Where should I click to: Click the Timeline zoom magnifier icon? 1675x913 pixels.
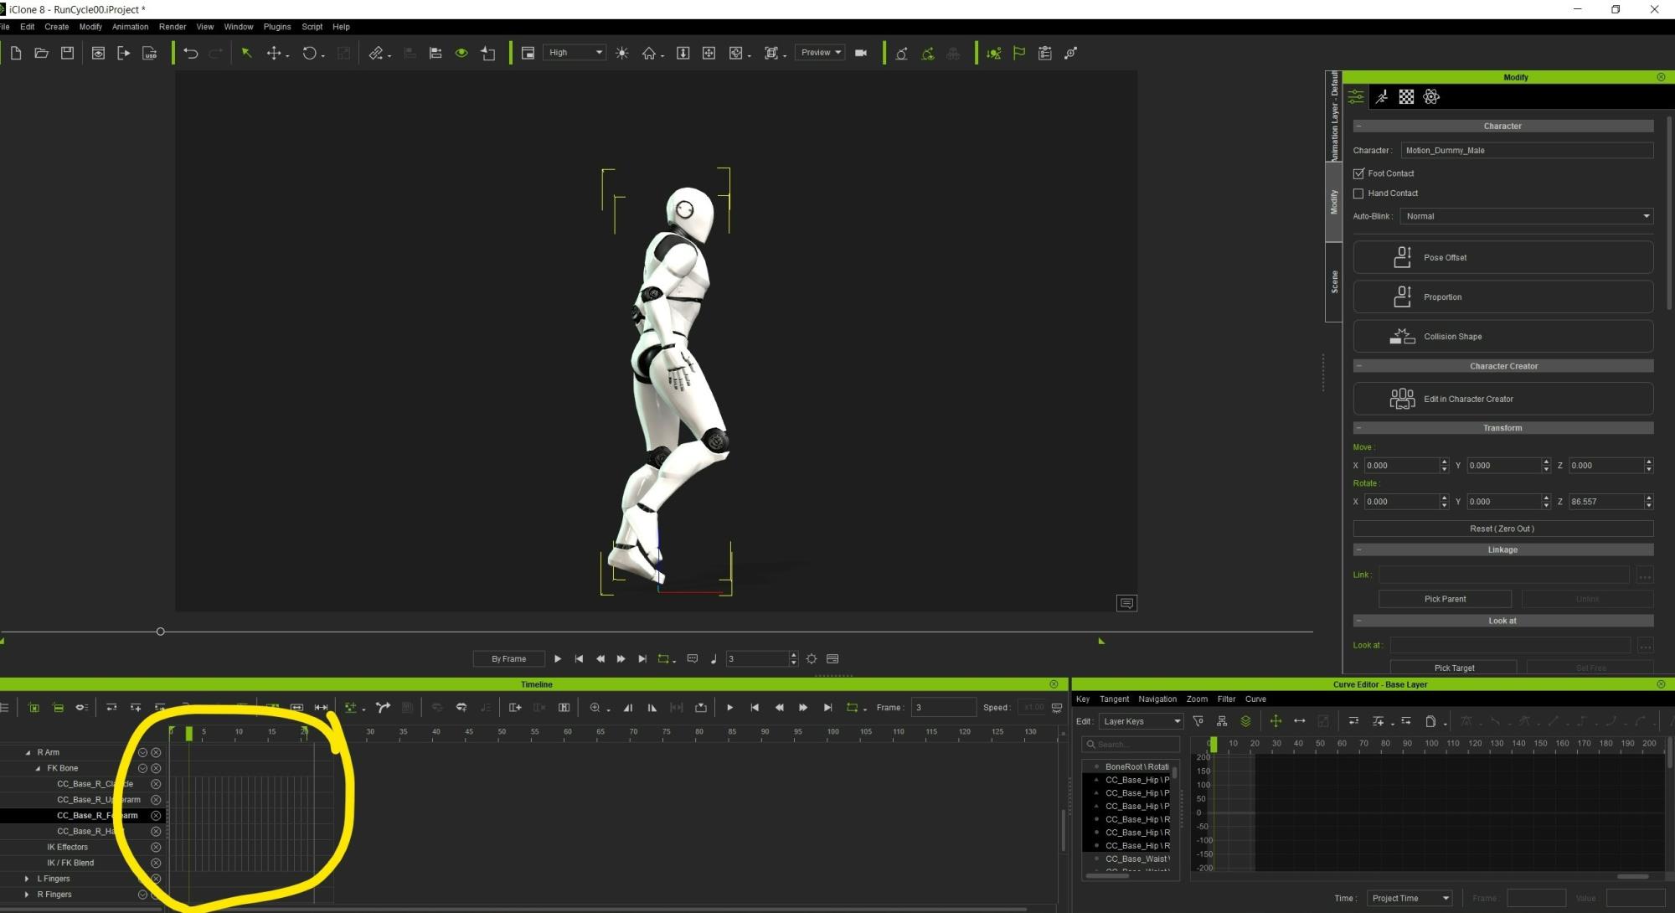coord(595,708)
